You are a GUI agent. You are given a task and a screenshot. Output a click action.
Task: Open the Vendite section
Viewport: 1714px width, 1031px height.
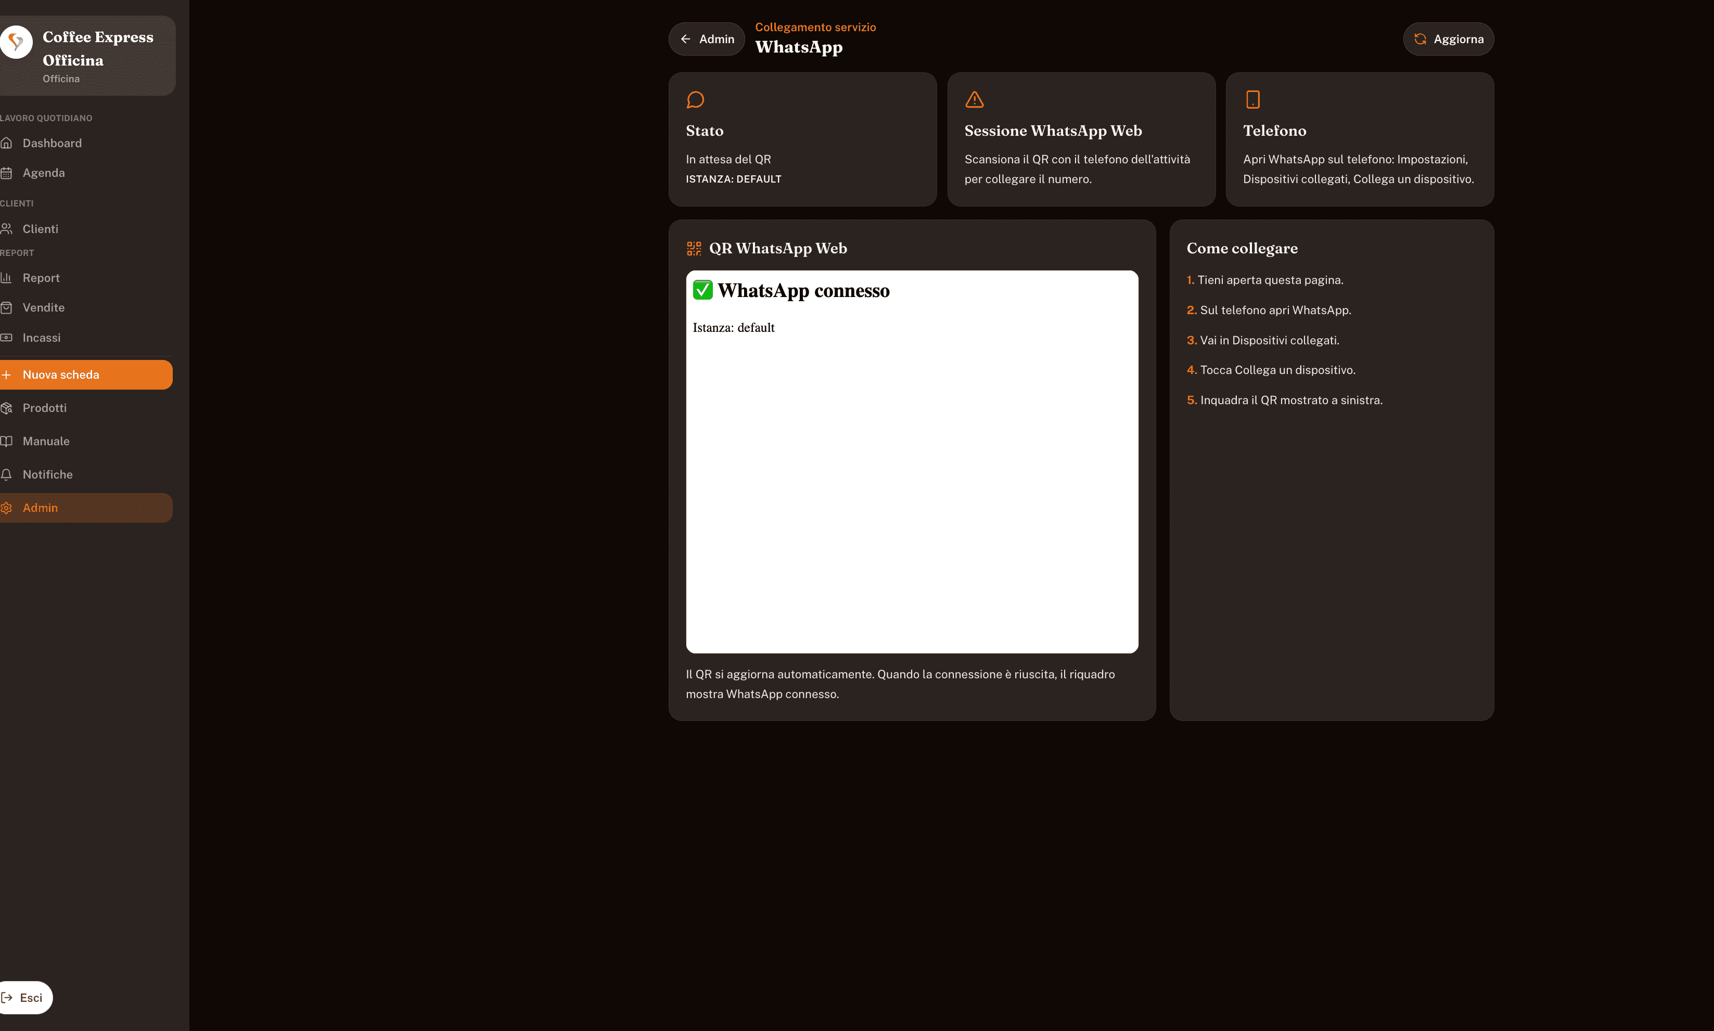(x=86, y=308)
